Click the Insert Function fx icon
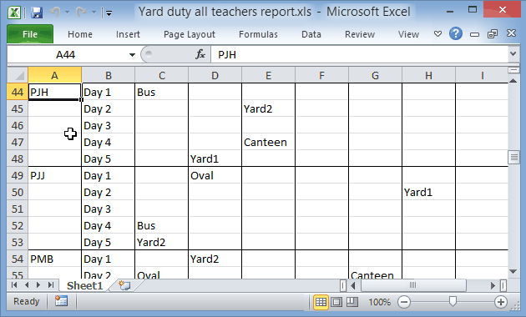Image resolution: width=526 pixels, height=317 pixels. (200, 54)
